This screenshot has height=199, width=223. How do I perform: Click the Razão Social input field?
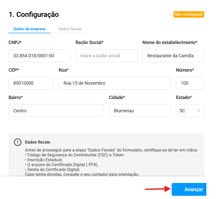coord(106,56)
